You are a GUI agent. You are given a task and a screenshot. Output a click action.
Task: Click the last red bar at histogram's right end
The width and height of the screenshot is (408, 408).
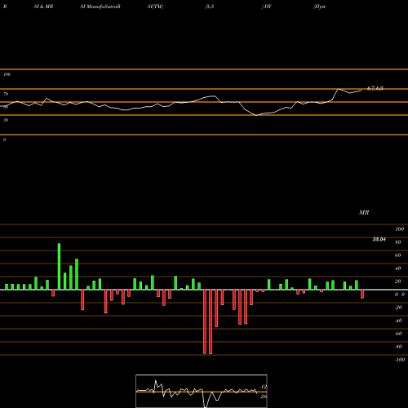362,294
